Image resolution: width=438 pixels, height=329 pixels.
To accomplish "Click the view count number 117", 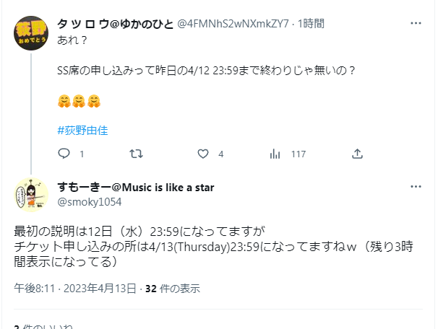I will pyautogui.click(x=299, y=154).
